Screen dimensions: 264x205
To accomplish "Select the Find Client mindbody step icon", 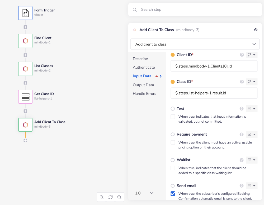I will [x=25, y=41].
